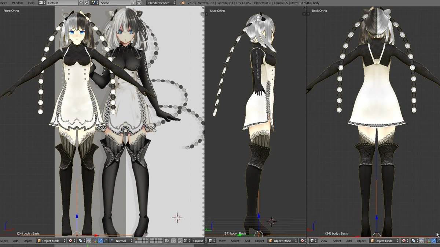Viewport: 440px width, 247px height.
Task: Select scale manipulator in Front Ortho header
Action: tap(111, 241)
